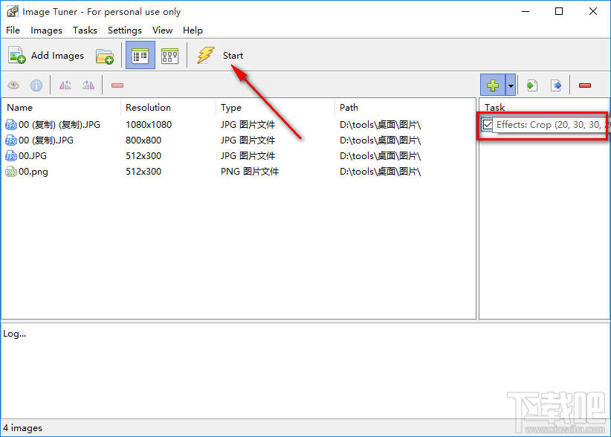This screenshot has height=437, width=611.
Task: Open the Images menu
Action: point(46,30)
